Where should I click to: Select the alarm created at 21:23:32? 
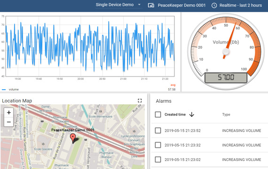tap(158, 145)
